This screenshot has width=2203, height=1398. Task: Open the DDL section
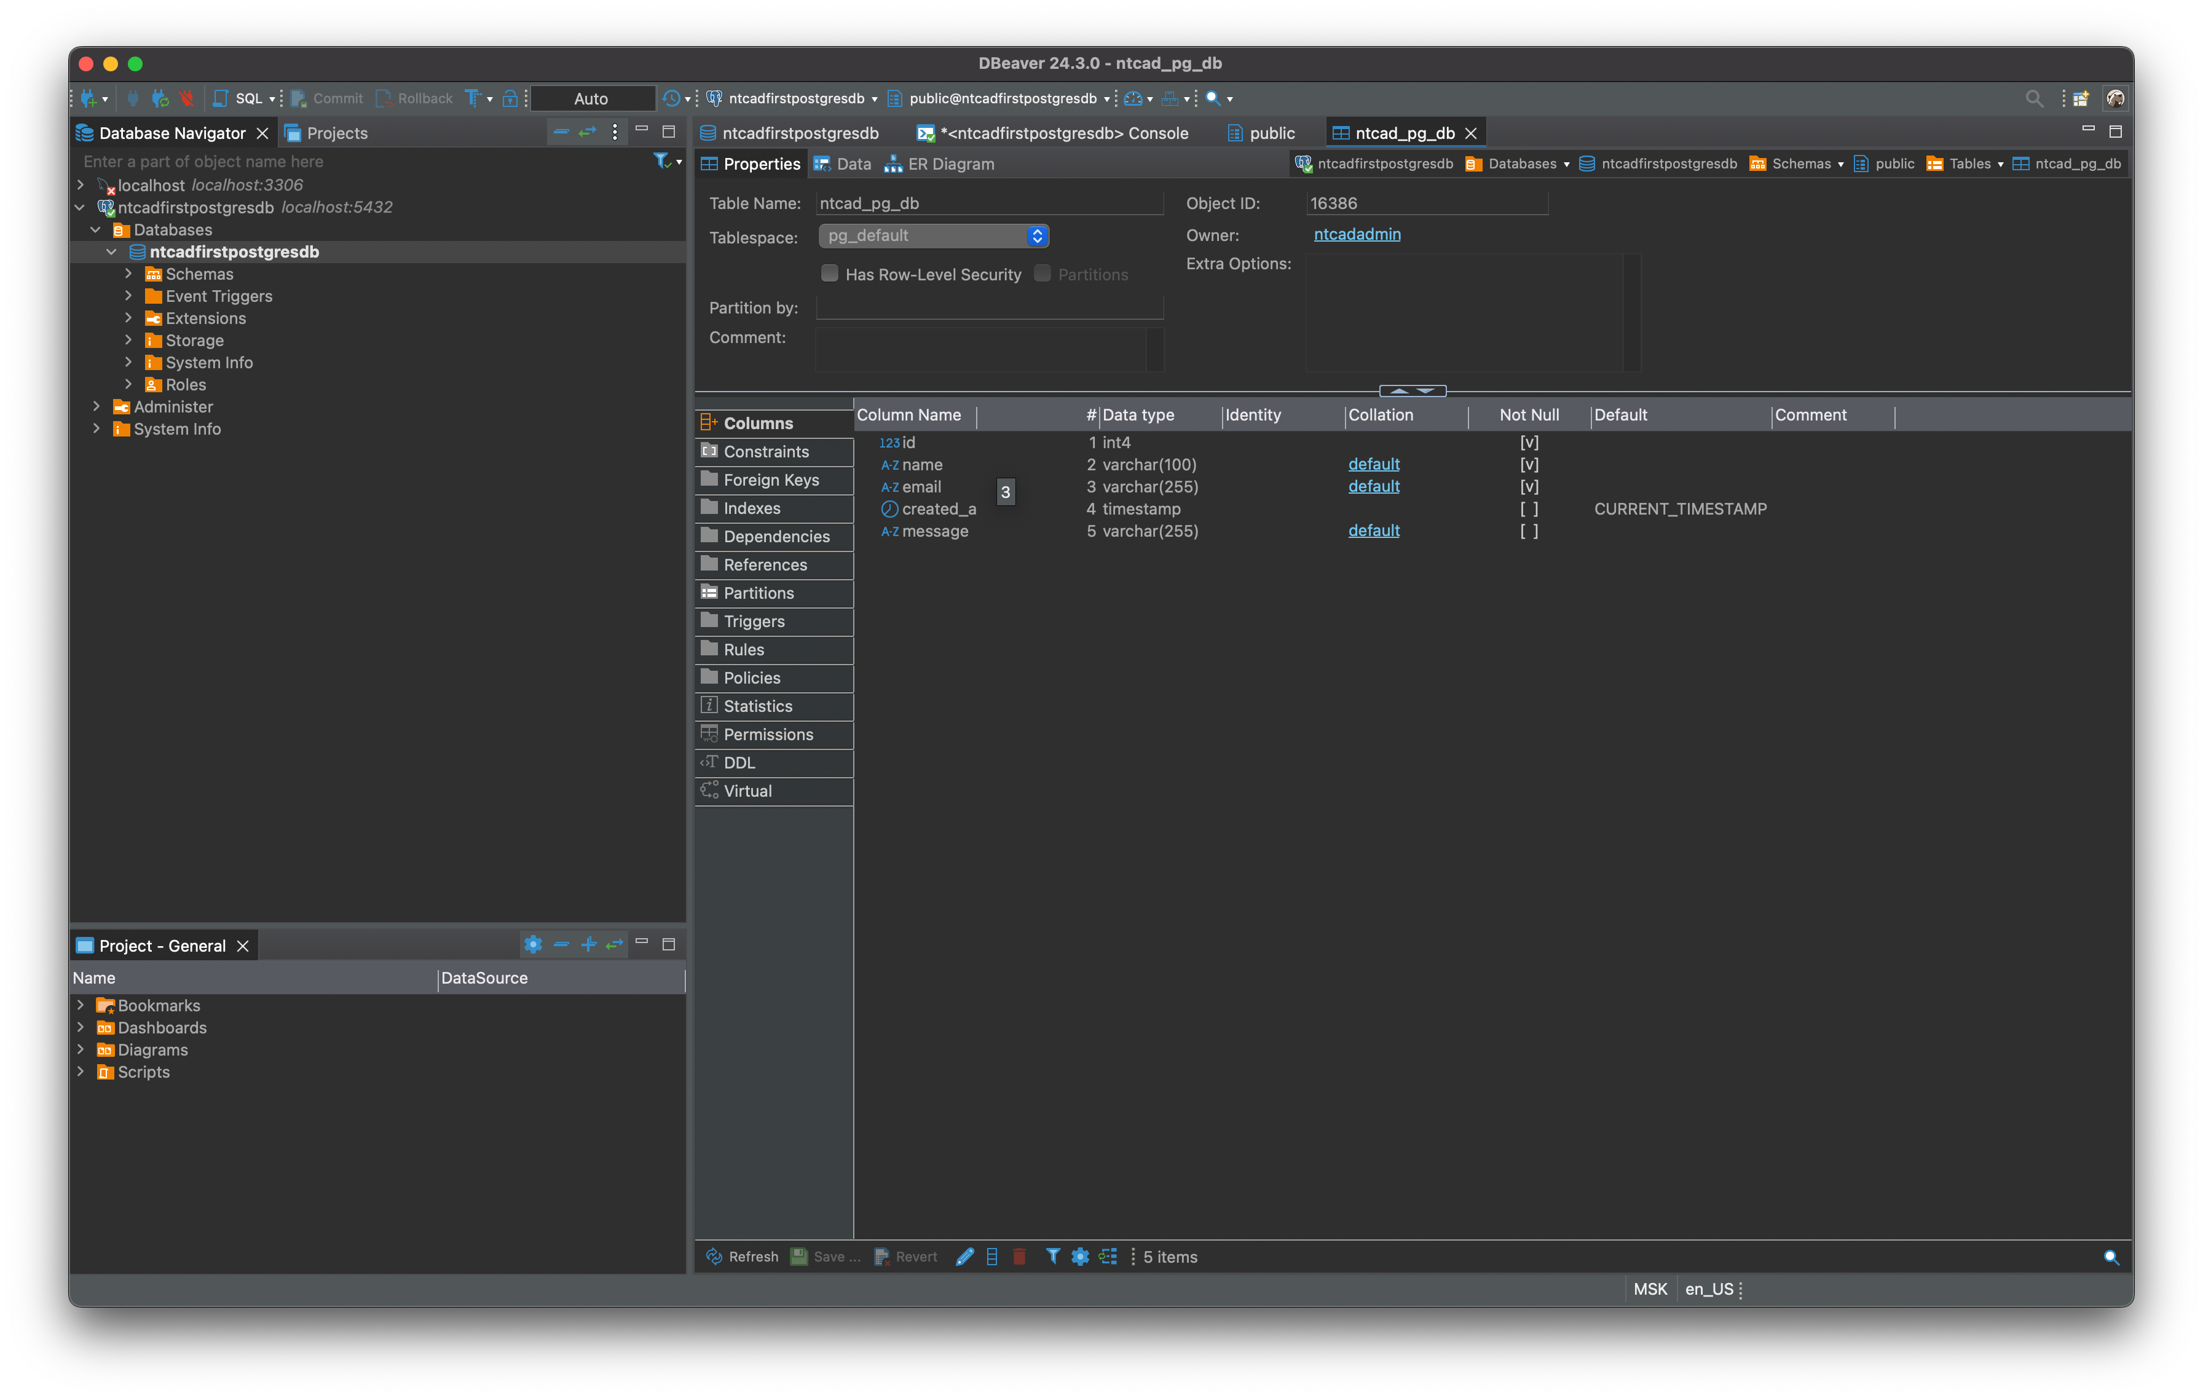coord(774,762)
